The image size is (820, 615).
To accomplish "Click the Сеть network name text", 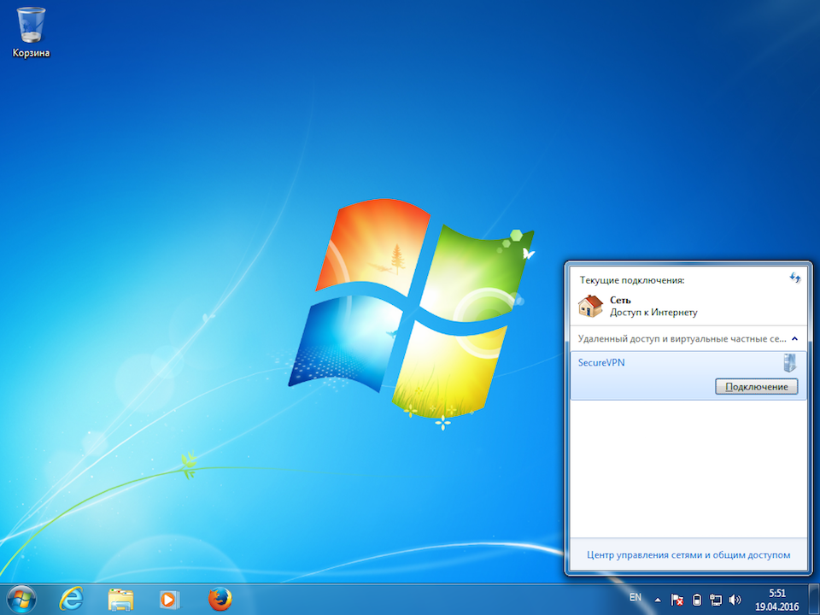I will pos(620,300).
